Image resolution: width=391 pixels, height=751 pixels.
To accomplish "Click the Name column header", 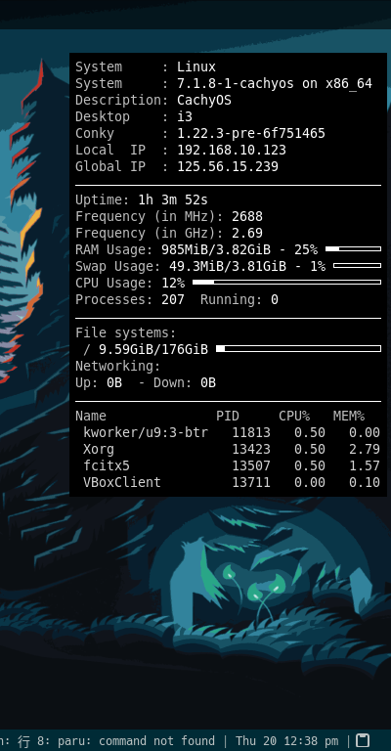I will (x=91, y=416).
